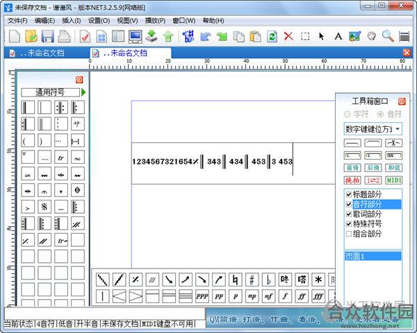This screenshot has width=417, height=333.
Task: Insert the fermata symbol
Action: pos(44,190)
